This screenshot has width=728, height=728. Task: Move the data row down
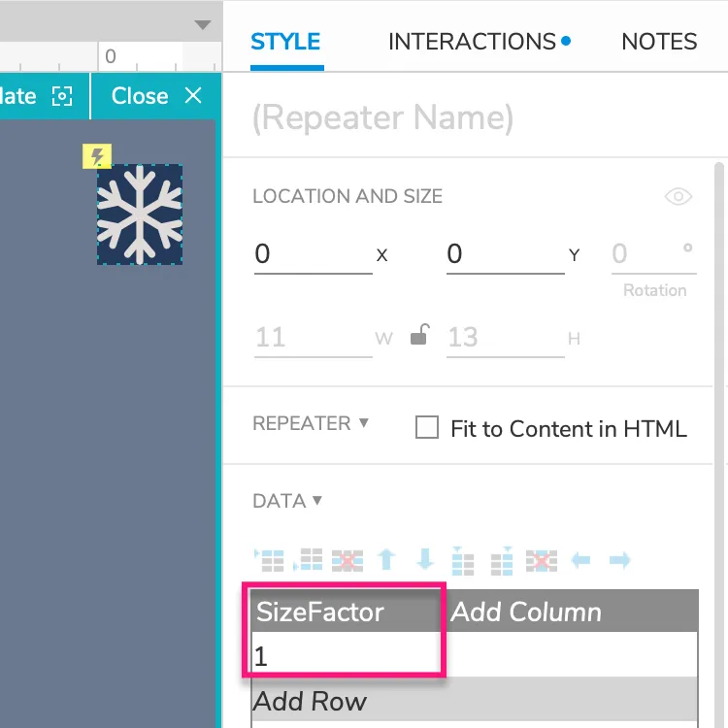(425, 560)
